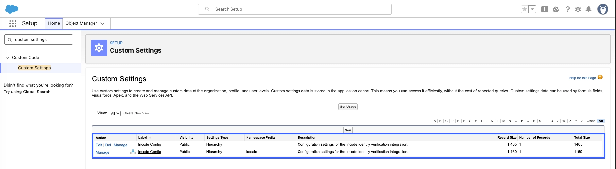616x169 pixels.
Task: Filter list by letter A
Action: pos(435,121)
